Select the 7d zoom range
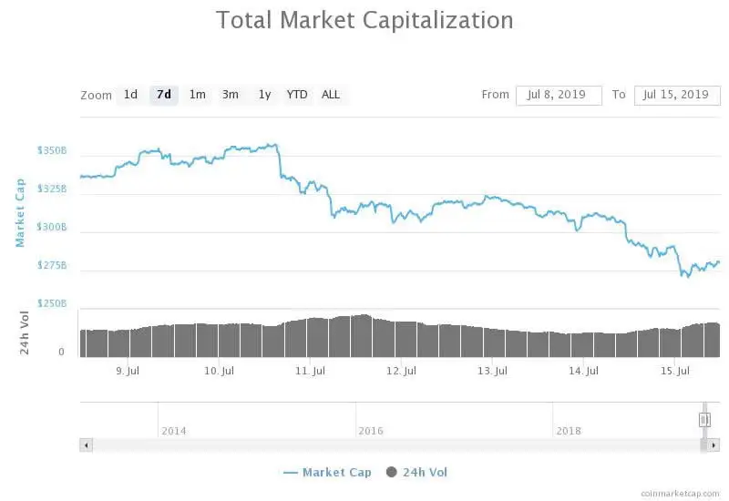 tap(164, 95)
